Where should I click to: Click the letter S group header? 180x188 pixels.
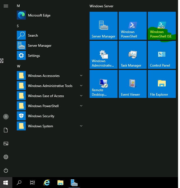(x=18, y=26)
